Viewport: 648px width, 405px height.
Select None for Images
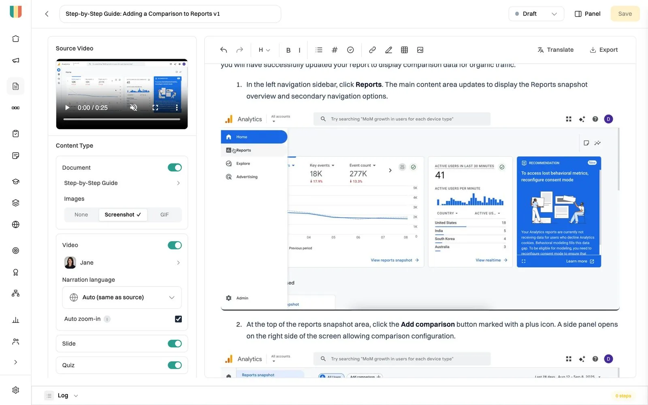click(81, 215)
